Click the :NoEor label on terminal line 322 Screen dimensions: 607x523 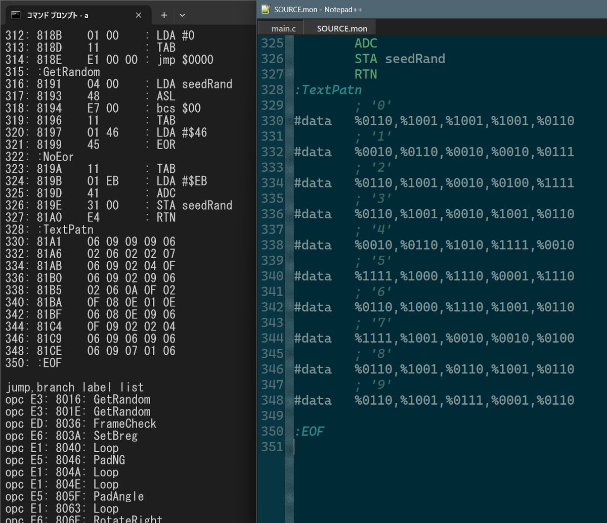(x=55, y=157)
